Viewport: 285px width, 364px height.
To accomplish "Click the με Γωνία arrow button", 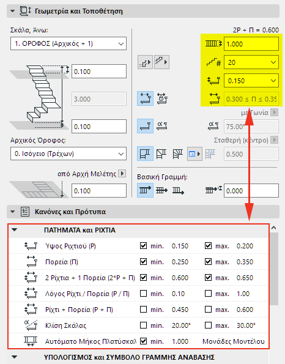I will (x=275, y=113).
